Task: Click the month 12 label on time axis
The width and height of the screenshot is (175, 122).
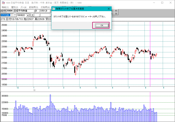Action: point(18,88)
